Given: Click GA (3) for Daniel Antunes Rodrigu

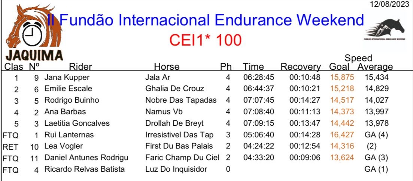Looking at the screenshot, I should click(376, 157).
